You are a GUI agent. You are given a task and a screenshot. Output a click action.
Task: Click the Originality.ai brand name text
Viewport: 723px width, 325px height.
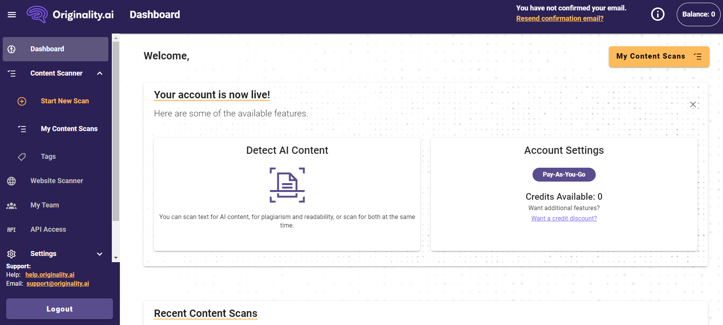83,15
